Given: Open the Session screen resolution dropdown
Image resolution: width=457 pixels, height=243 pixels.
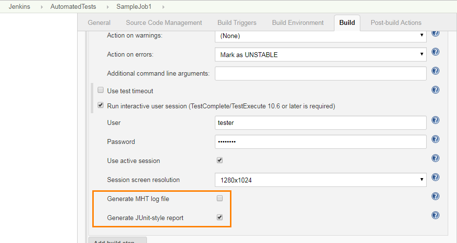Looking at the screenshot, I should tap(321, 180).
